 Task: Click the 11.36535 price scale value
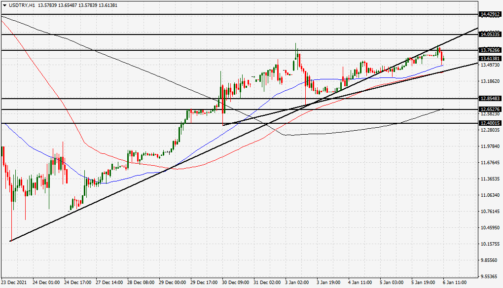pyautogui.click(x=490, y=179)
